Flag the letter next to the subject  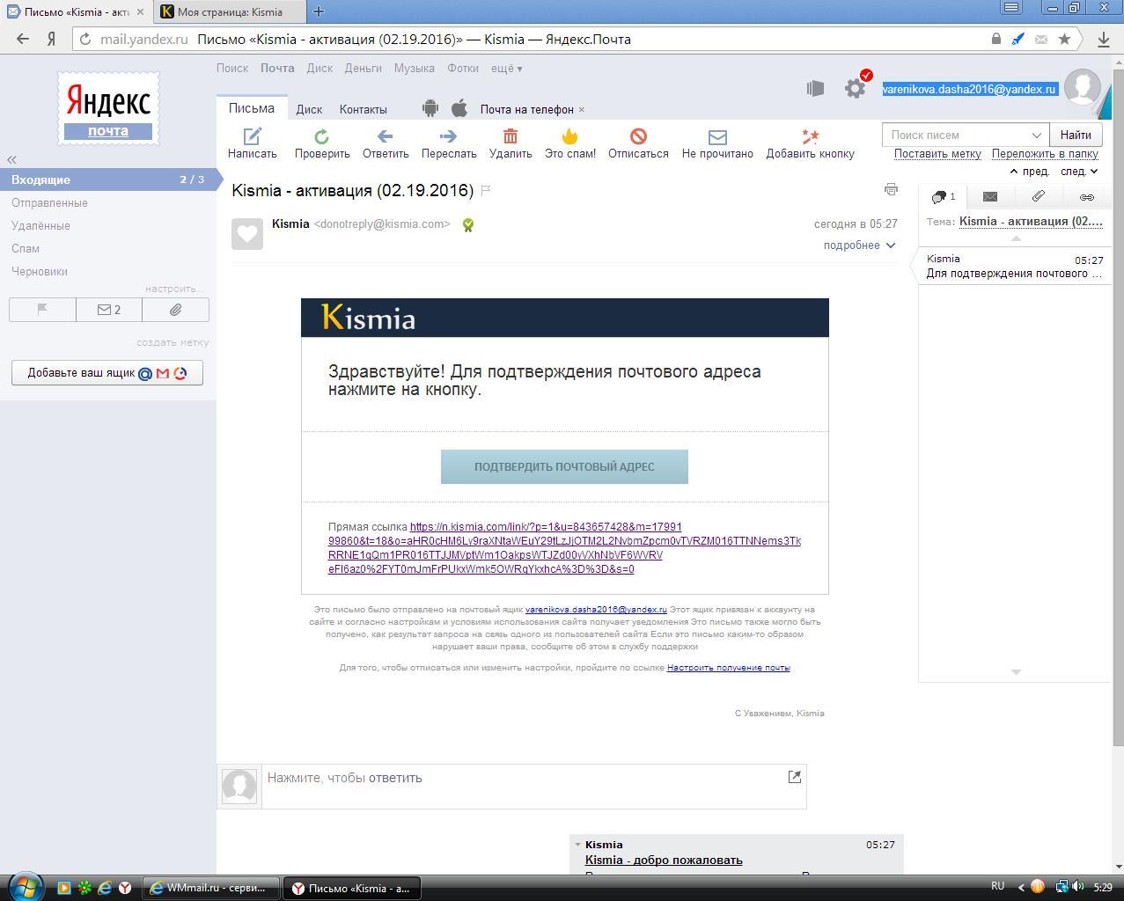tap(485, 190)
